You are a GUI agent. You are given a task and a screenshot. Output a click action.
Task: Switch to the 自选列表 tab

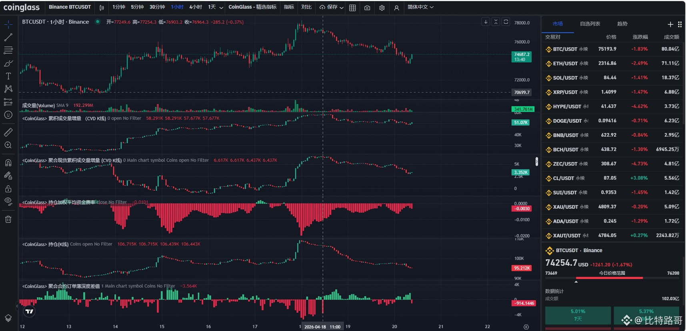coord(590,24)
